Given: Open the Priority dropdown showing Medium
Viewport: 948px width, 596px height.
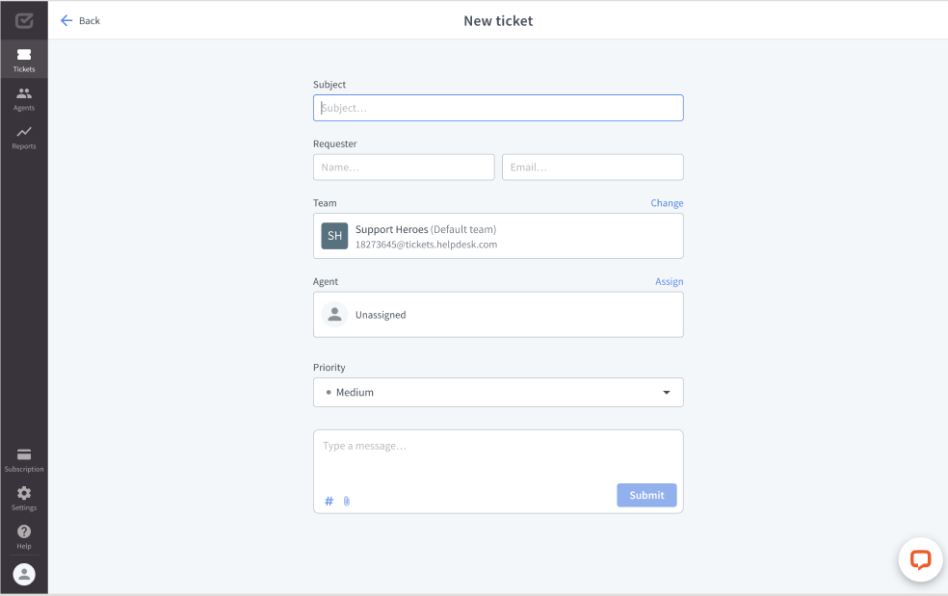Looking at the screenshot, I should pyautogui.click(x=498, y=392).
